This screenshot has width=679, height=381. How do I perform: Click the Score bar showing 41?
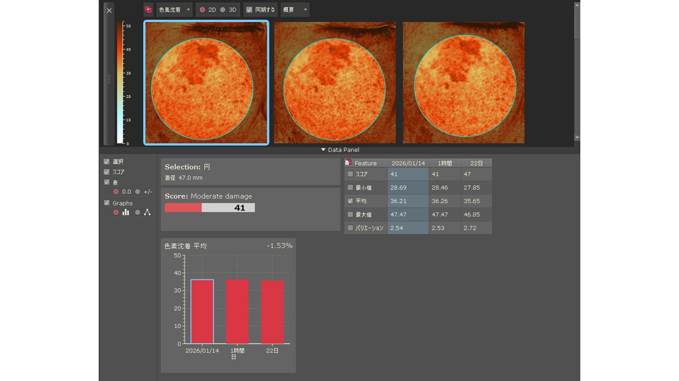point(210,208)
